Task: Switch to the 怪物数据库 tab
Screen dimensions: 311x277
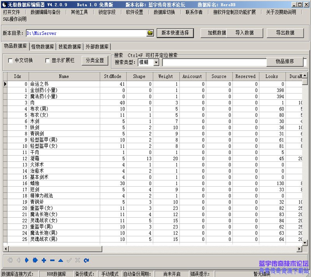Action: 42,46
